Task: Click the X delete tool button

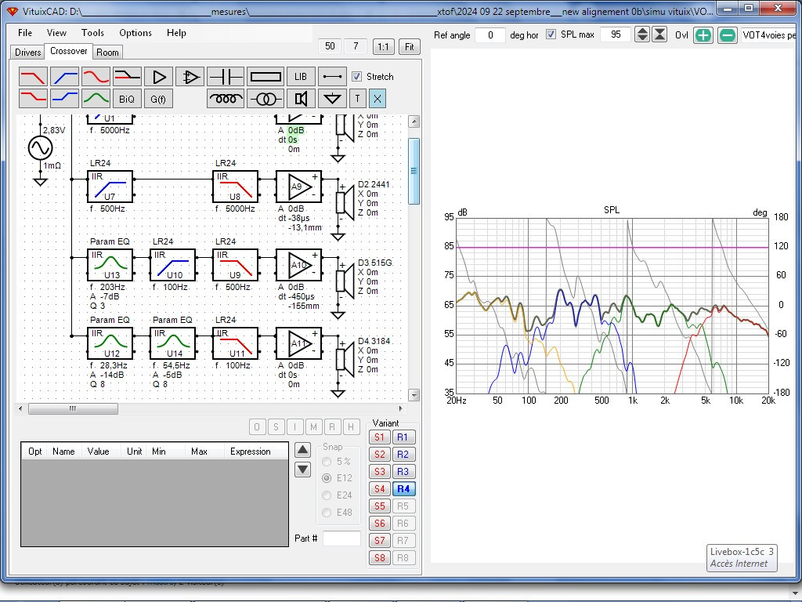Action: click(x=378, y=98)
